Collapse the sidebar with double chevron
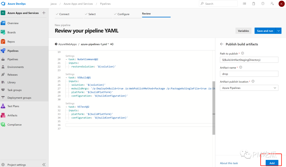Viewport: 286px width, 167px height. pos(44,165)
